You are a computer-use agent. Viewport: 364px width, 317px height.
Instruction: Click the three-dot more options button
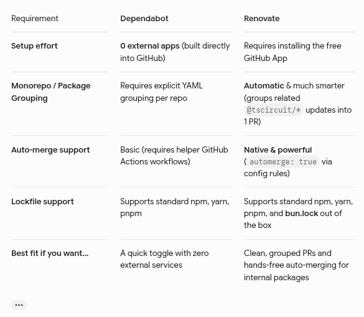click(x=19, y=305)
